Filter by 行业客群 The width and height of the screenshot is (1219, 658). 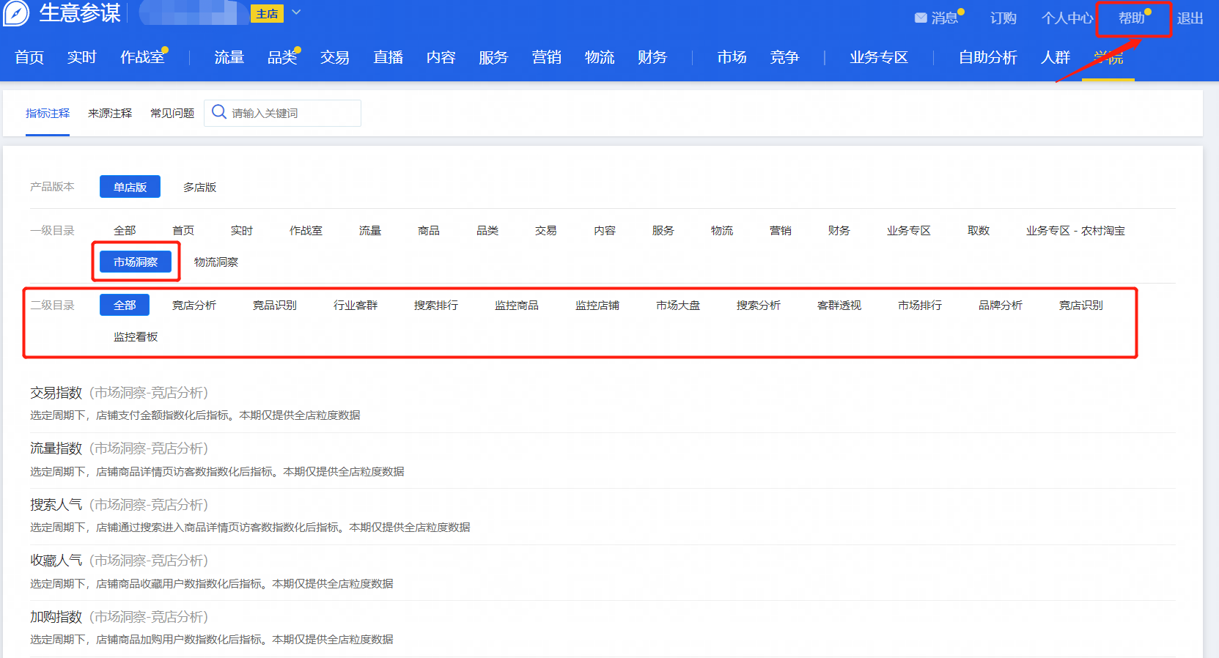[x=356, y=305]
